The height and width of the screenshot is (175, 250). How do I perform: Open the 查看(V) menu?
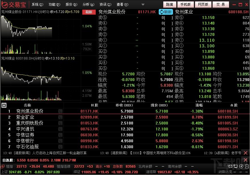click(x=122, y=5)
